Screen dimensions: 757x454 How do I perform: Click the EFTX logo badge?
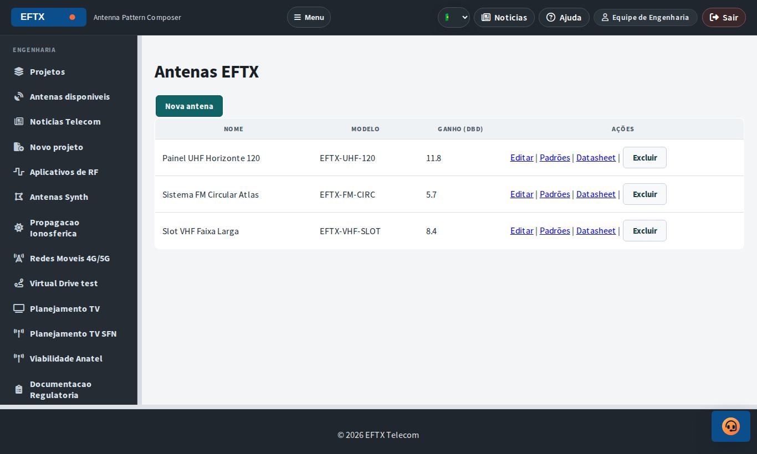[49, 17]
